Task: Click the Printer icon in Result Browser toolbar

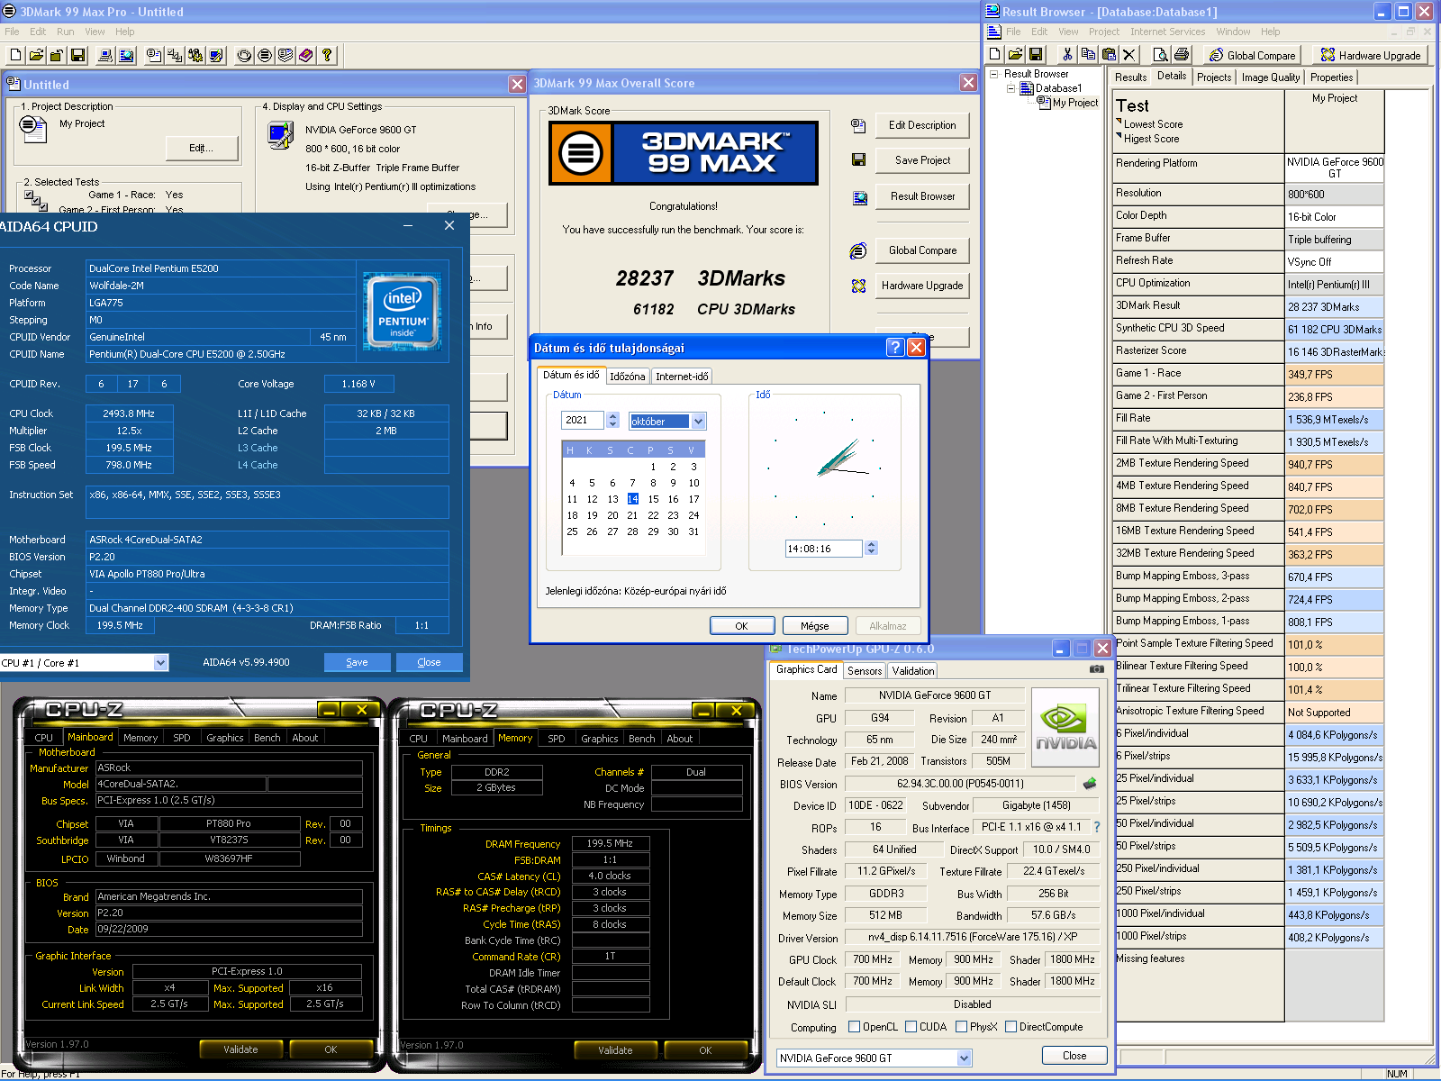Action: click(1182, 55)
